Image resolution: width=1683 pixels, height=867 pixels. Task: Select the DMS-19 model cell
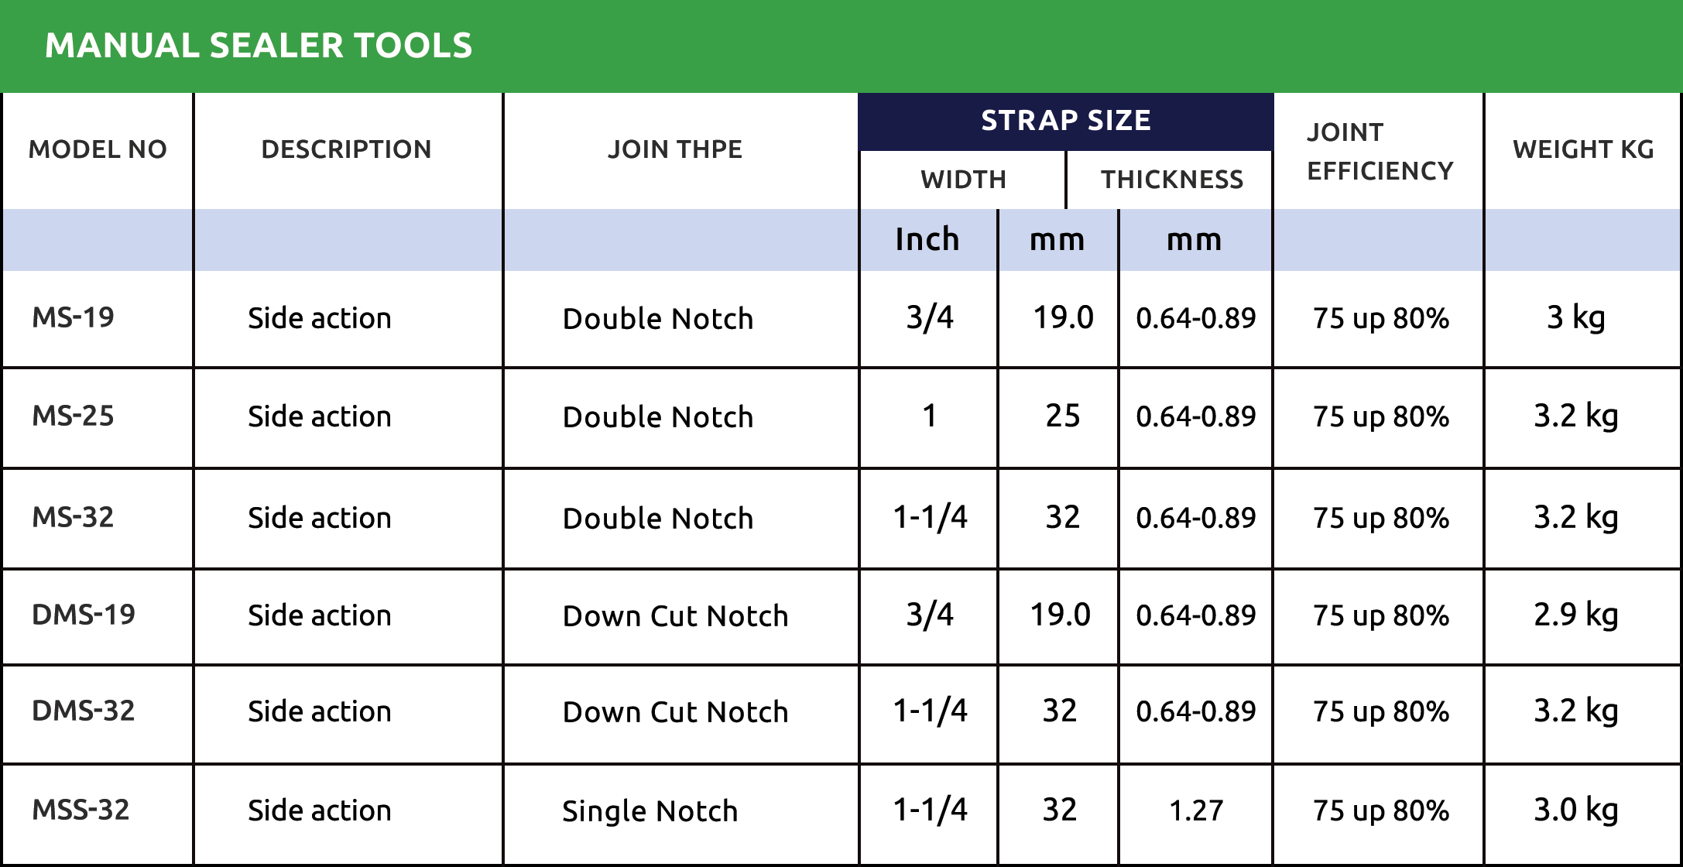[84, 615]
